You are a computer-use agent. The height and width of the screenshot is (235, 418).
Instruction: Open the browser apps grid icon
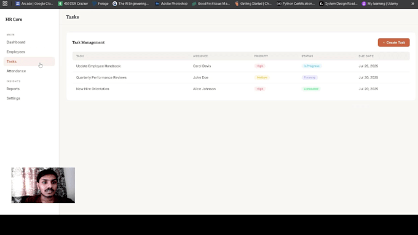[x=5, y=4]
